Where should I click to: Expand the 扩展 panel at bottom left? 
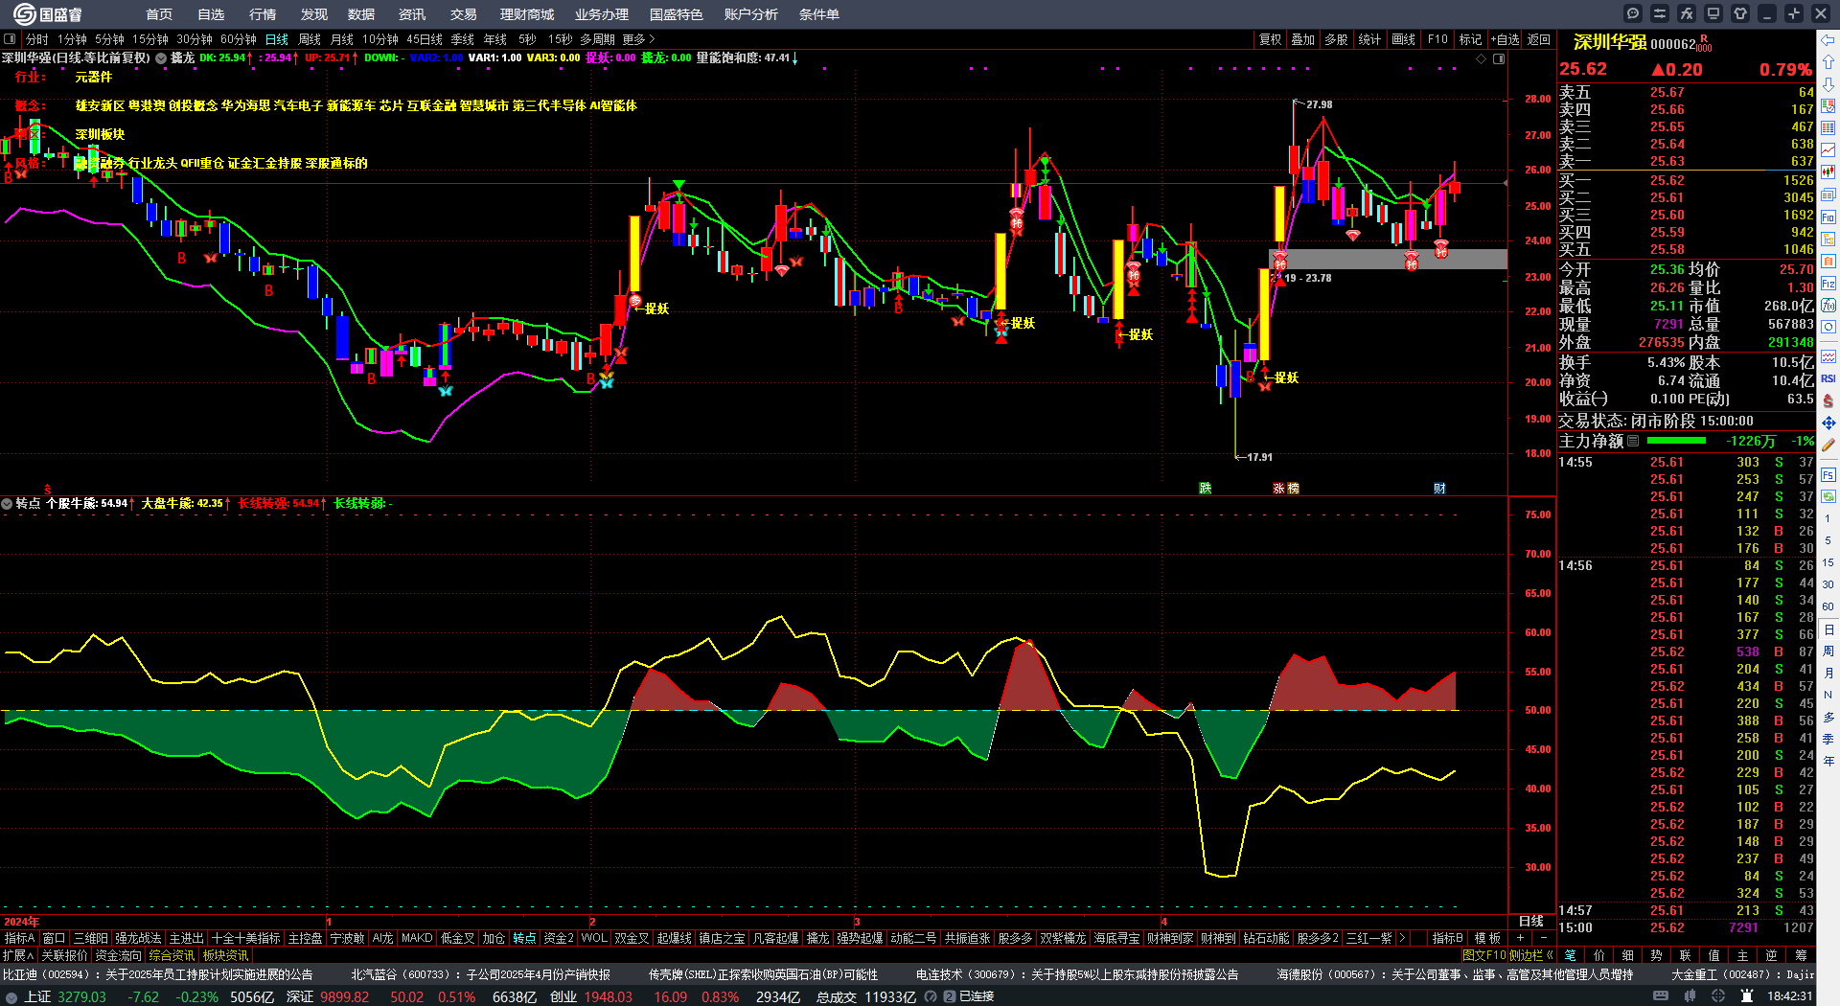click(18, 955)
